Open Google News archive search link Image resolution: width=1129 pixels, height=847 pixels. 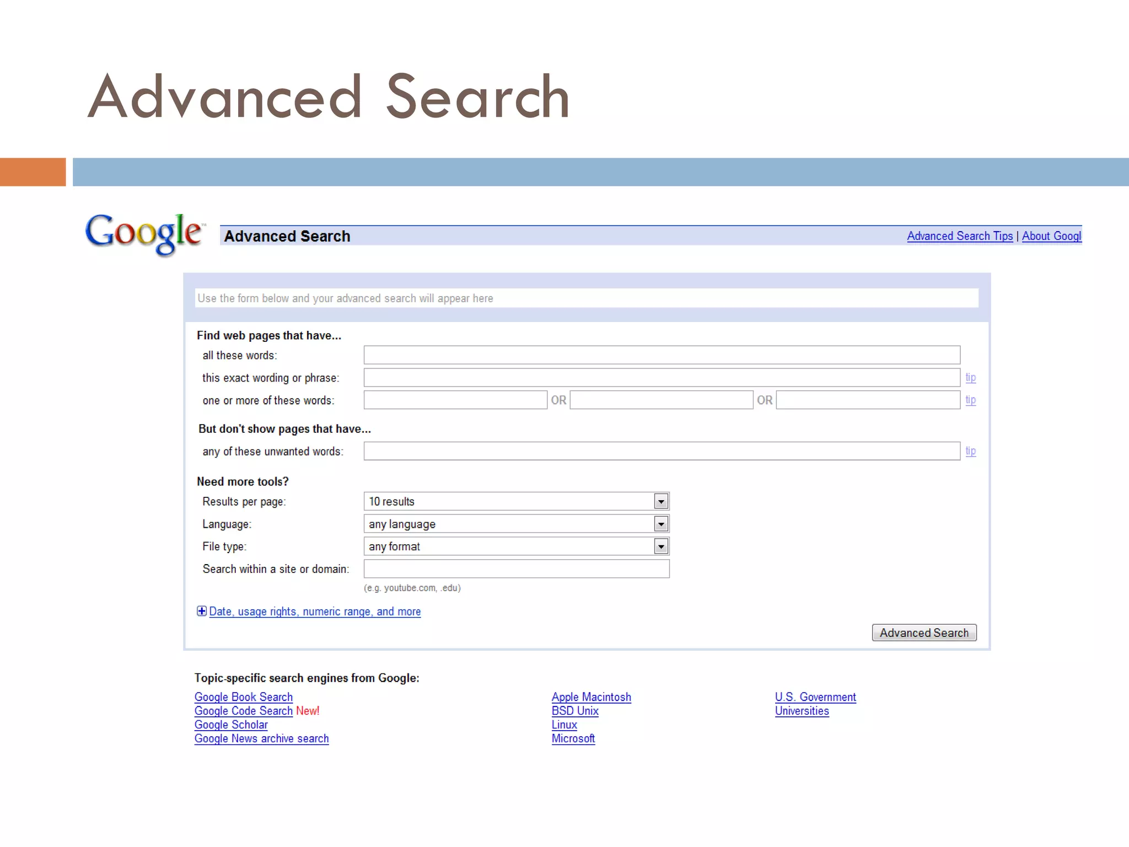261,738
